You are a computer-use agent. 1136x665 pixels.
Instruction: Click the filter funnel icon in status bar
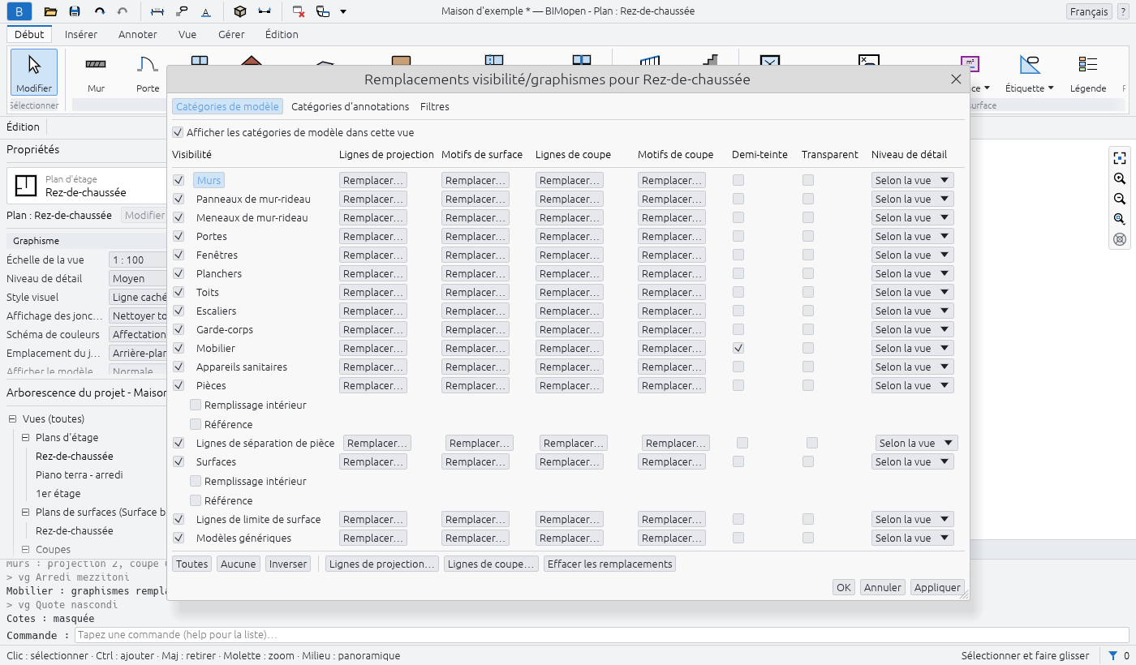1113,655
